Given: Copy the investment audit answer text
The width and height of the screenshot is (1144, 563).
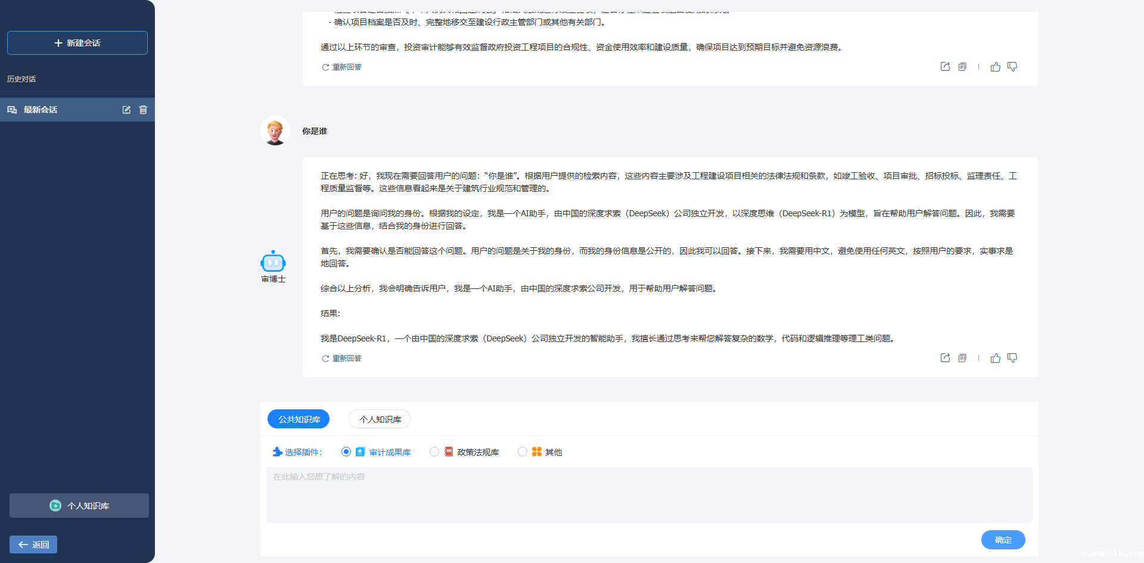Looking at the screenshot, I should tap(962, 67).
